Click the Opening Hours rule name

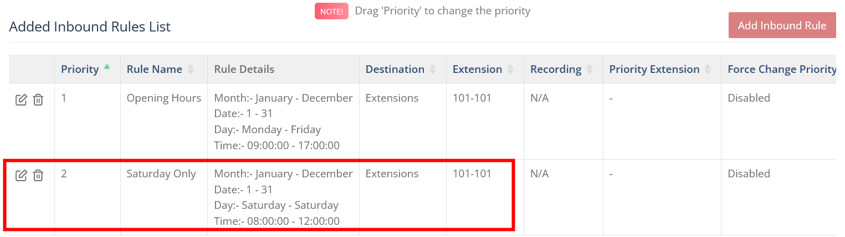click(x=163, y=98)
